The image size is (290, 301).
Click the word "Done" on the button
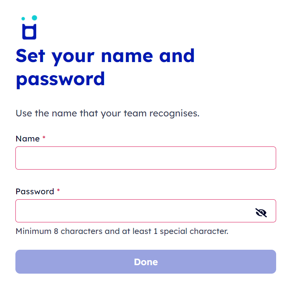coord(146,262)
